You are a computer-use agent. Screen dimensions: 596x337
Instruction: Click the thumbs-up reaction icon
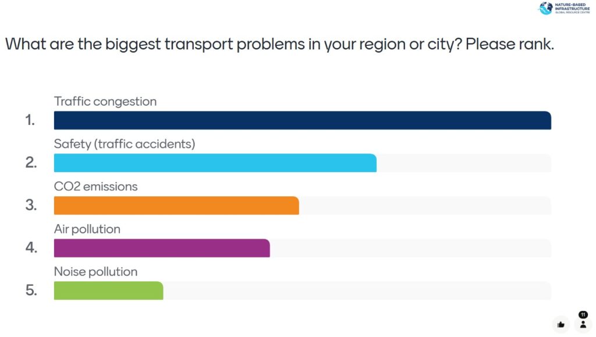click(x=560, y=325)
